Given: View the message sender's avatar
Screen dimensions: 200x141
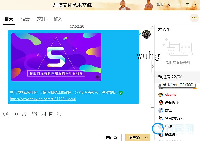Looking at the screenshot, I should tap(146, 34).
